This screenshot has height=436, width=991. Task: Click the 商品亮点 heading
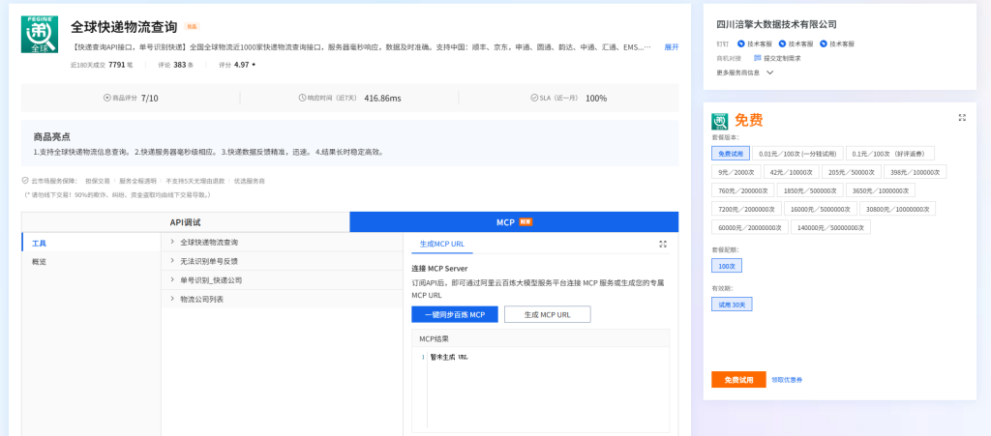coord(52,136)
